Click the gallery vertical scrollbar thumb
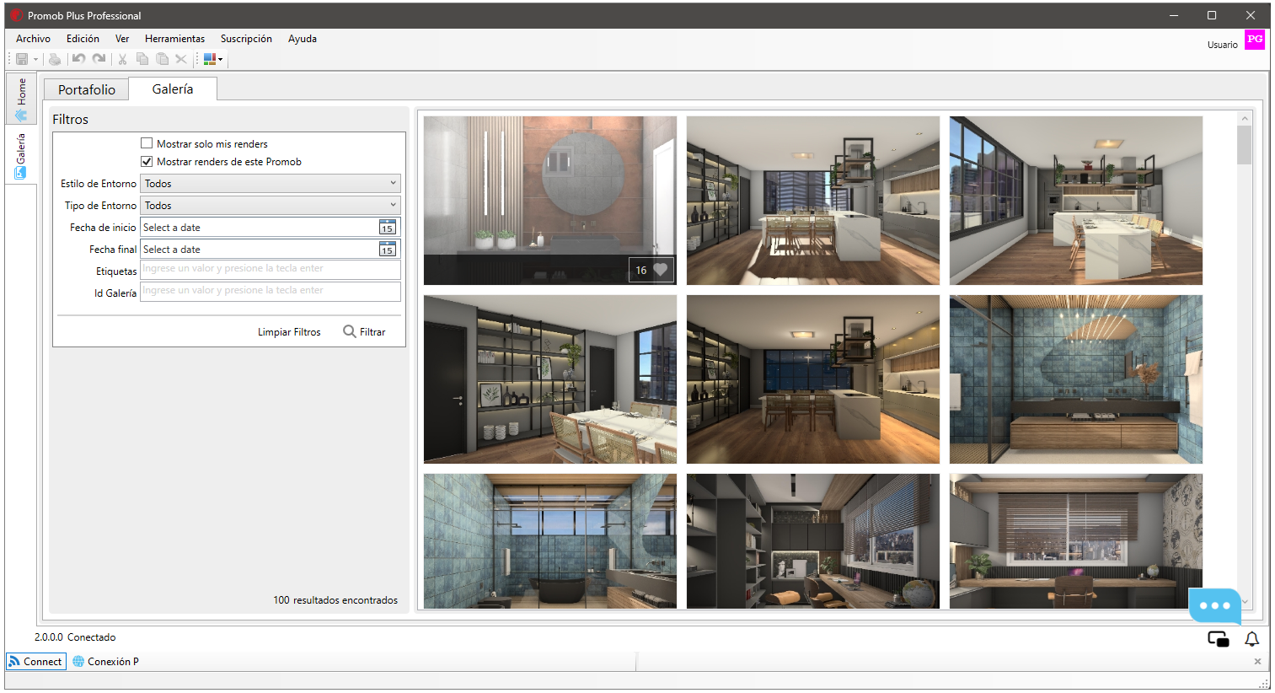 coord(1244,145)
